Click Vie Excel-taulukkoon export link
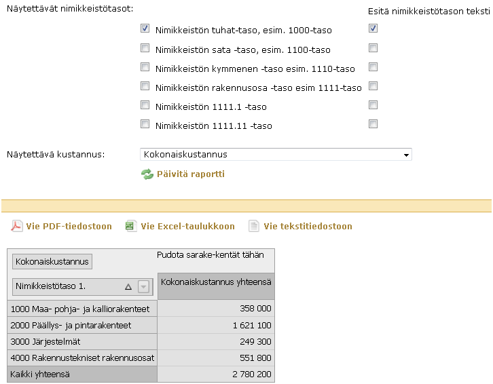This screenshot has height=384, width=493. (187, 226)
